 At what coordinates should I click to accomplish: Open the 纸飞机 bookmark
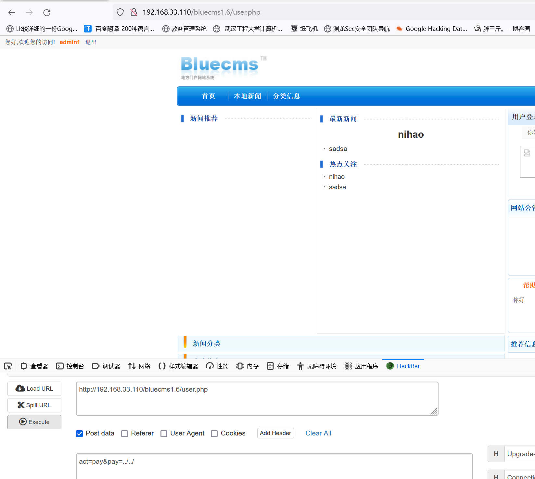(304, 29)
